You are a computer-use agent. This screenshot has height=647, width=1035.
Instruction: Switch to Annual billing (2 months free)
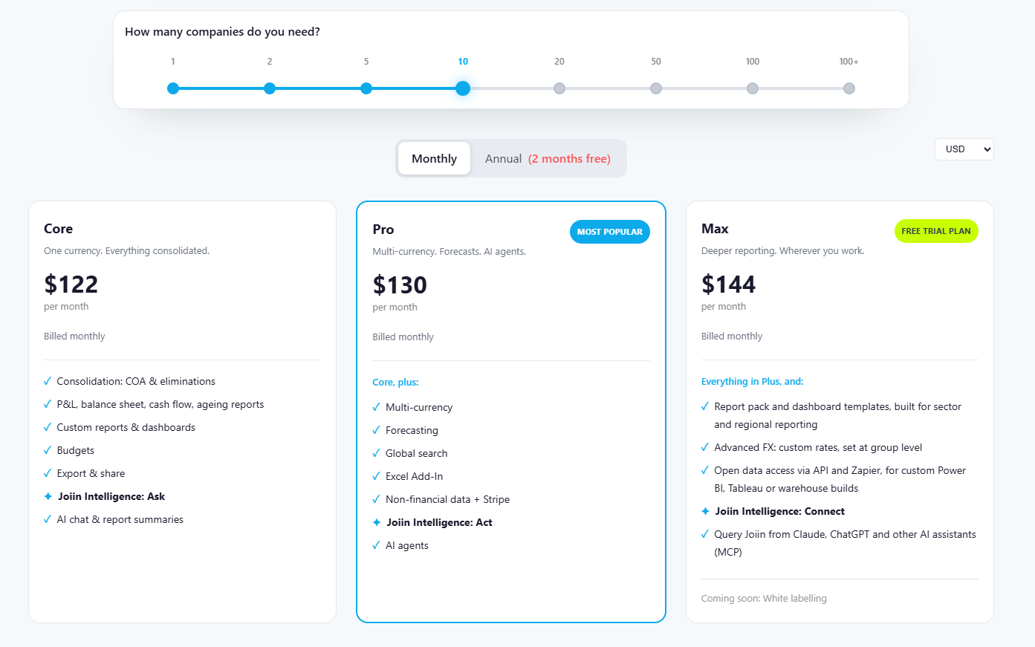pos(548,158)
